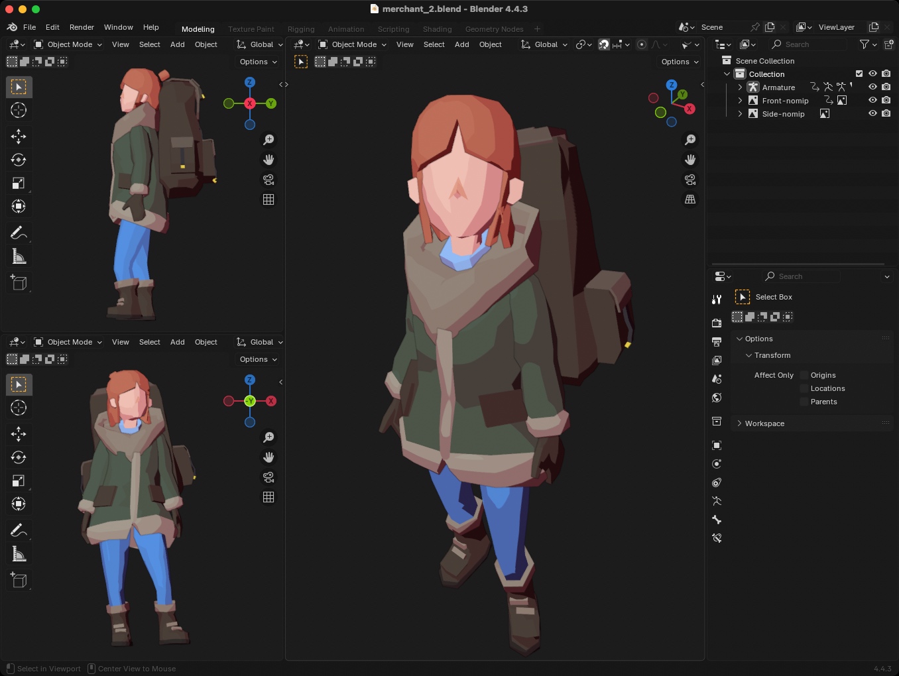Switch to the Shading workspace tab
This screenshot has width=899, height=676.
[x=437, y=29]
